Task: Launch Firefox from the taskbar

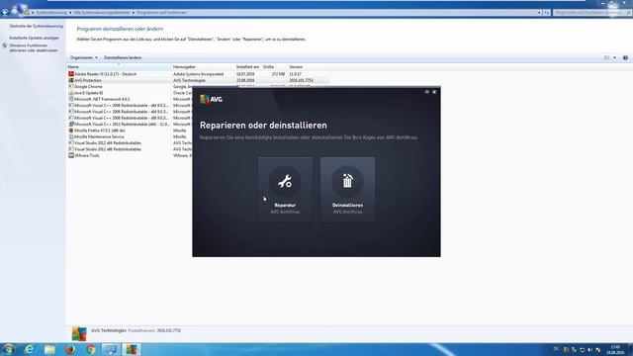Action: click(70, 349)
